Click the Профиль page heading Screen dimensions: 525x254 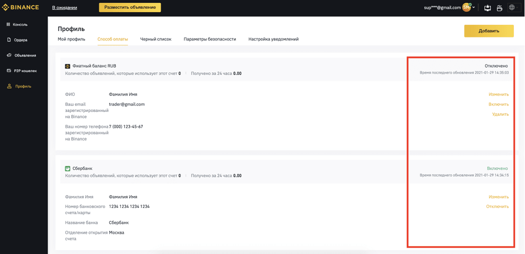point(71,29)
